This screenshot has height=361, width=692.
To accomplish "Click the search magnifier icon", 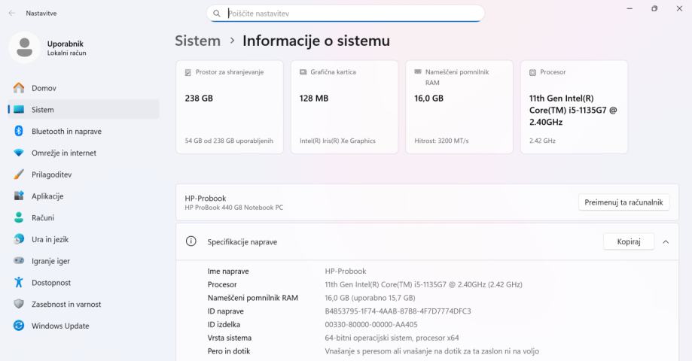I will click(x=217, y=14).
